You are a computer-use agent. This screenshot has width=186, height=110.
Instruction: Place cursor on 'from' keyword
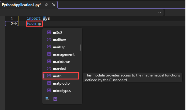point(31,24)
